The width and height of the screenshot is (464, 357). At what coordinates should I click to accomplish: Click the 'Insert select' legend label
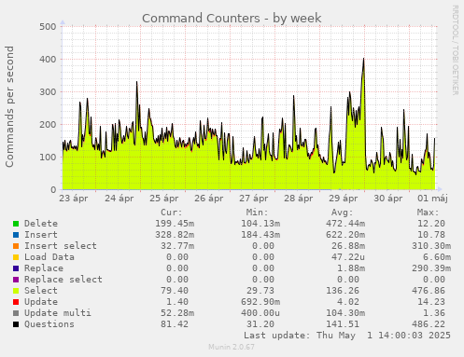tap(61, 246)
